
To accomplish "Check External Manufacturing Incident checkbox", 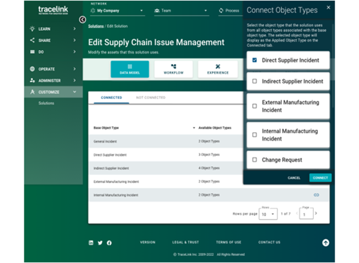I will click(254, 106).
